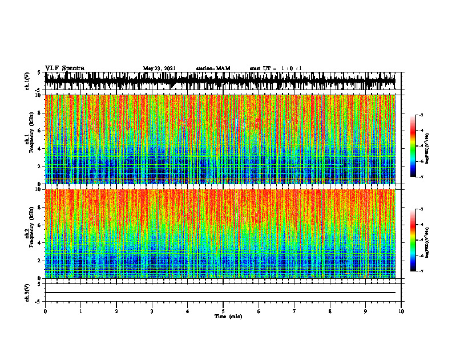Click the ch.1 "Frequency (kHz)" axis label

pos(31,133)
